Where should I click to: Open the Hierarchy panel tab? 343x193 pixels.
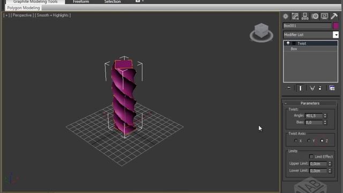click(x=305, y=17)
